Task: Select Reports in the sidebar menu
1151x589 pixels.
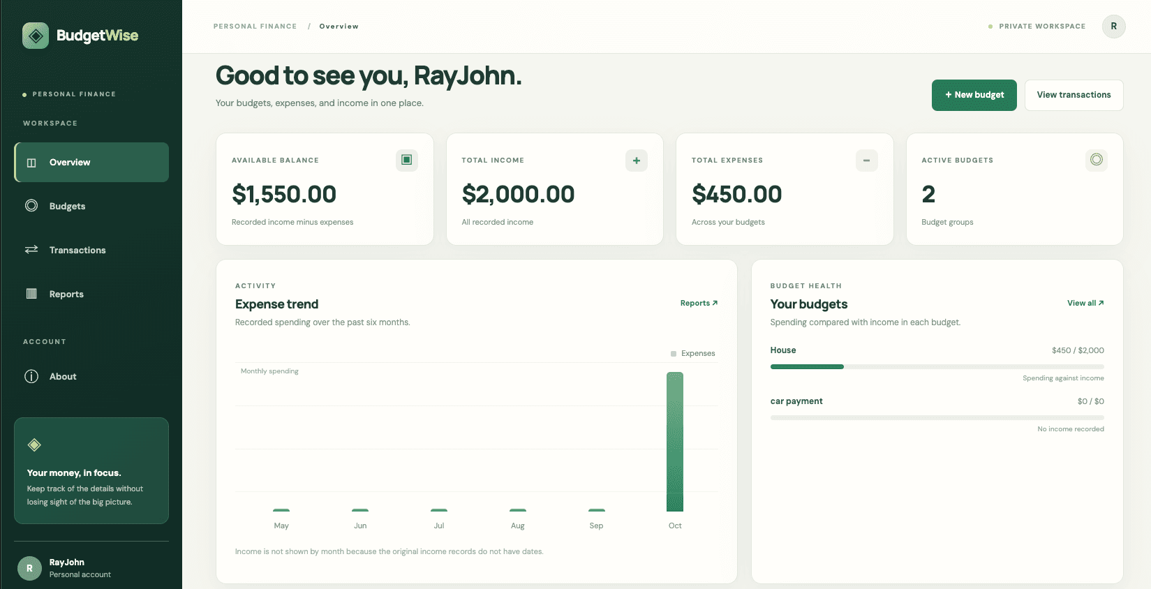Action: point(91,294)
